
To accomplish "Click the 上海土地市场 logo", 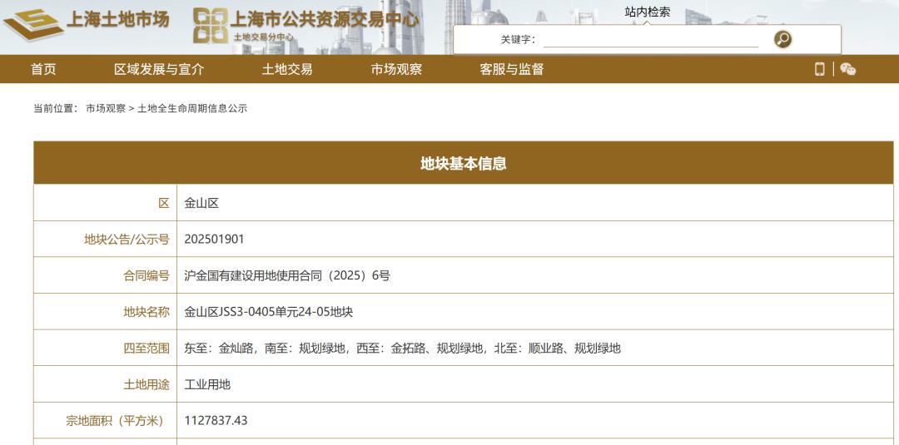I will coord(87,23).
